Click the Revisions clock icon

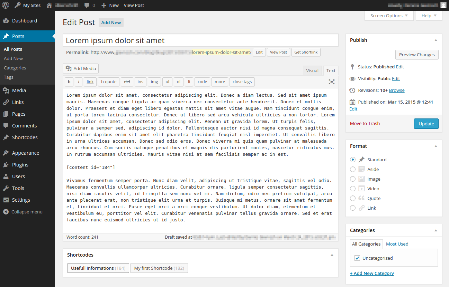352,90
